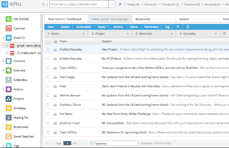Check the Jonathan Lloyd email checkbox
This screenshot has height=148, width=229.
click(x=48, y=123)
